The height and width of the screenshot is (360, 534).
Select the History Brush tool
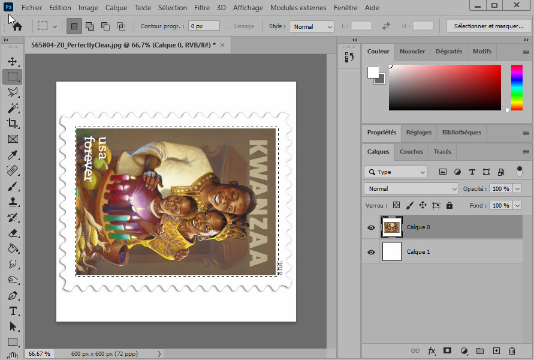[x=12, y=217]
